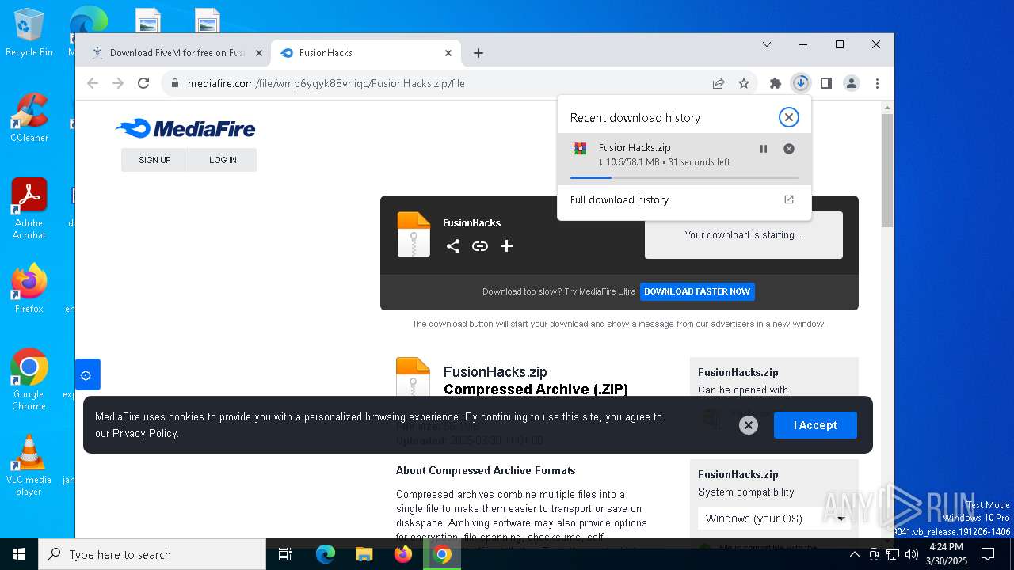Cancel the FusionHacks.zip download
This screenshot has height=570, width=1014.
click(789, 149)
